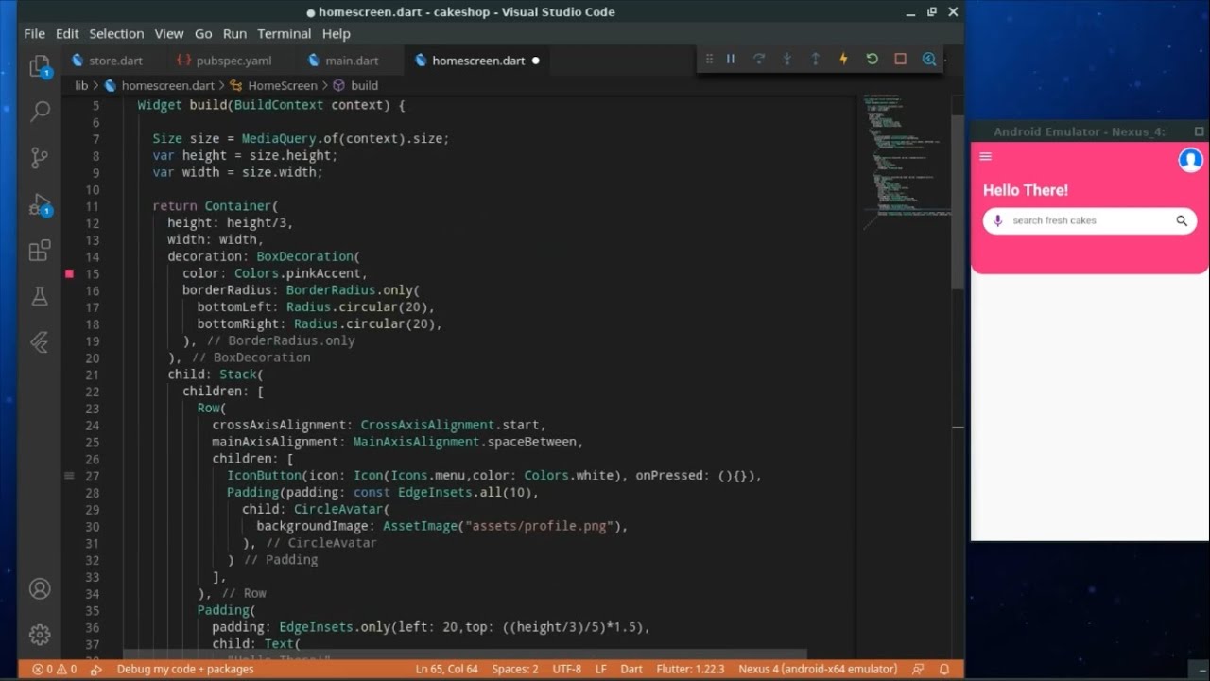Screen dimensions: 1210x681
Task: Open the File menu
Action: 34,33
